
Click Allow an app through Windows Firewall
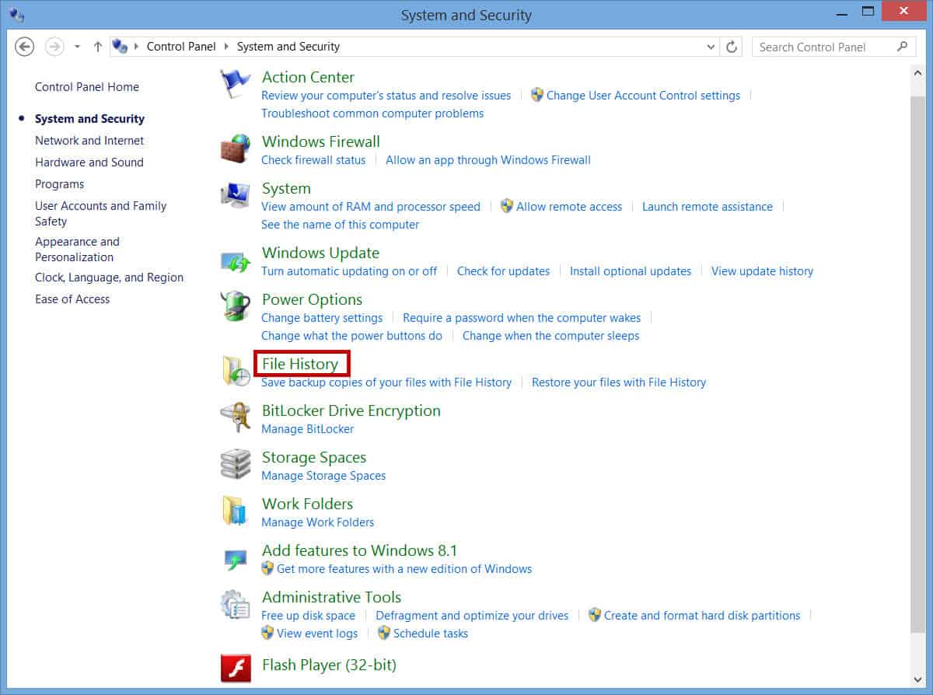coord(488,160)
